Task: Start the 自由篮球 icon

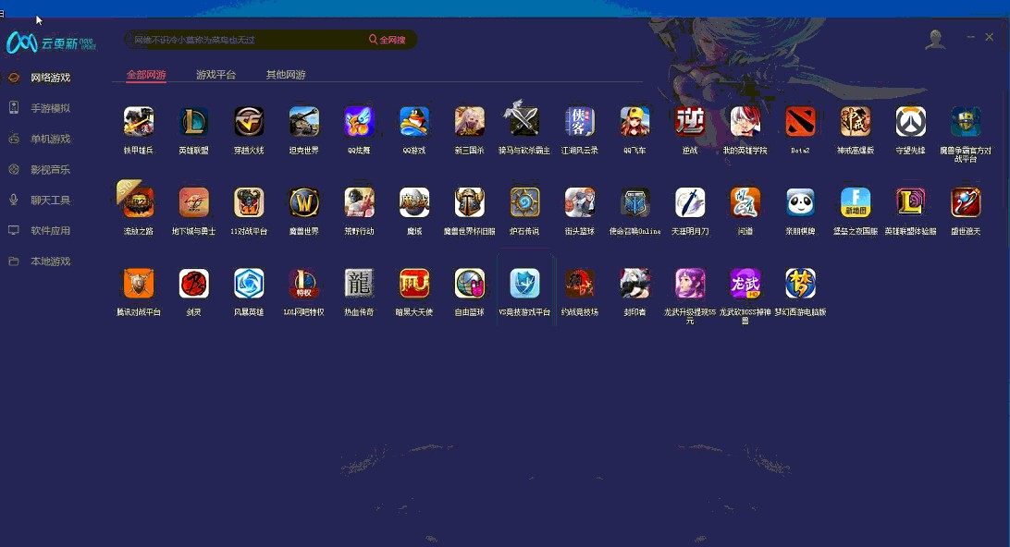Action: pyautogui.click(x=470, y=284)
